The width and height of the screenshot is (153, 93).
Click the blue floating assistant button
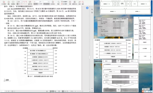(x=87, y=8)
